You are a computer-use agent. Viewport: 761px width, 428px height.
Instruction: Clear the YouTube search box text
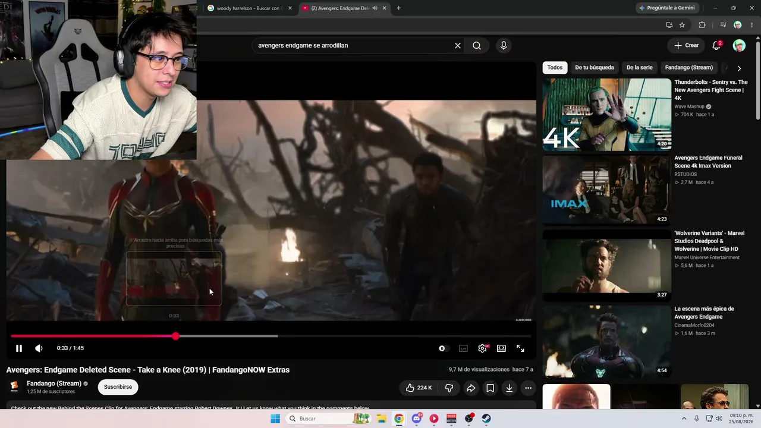458,46
